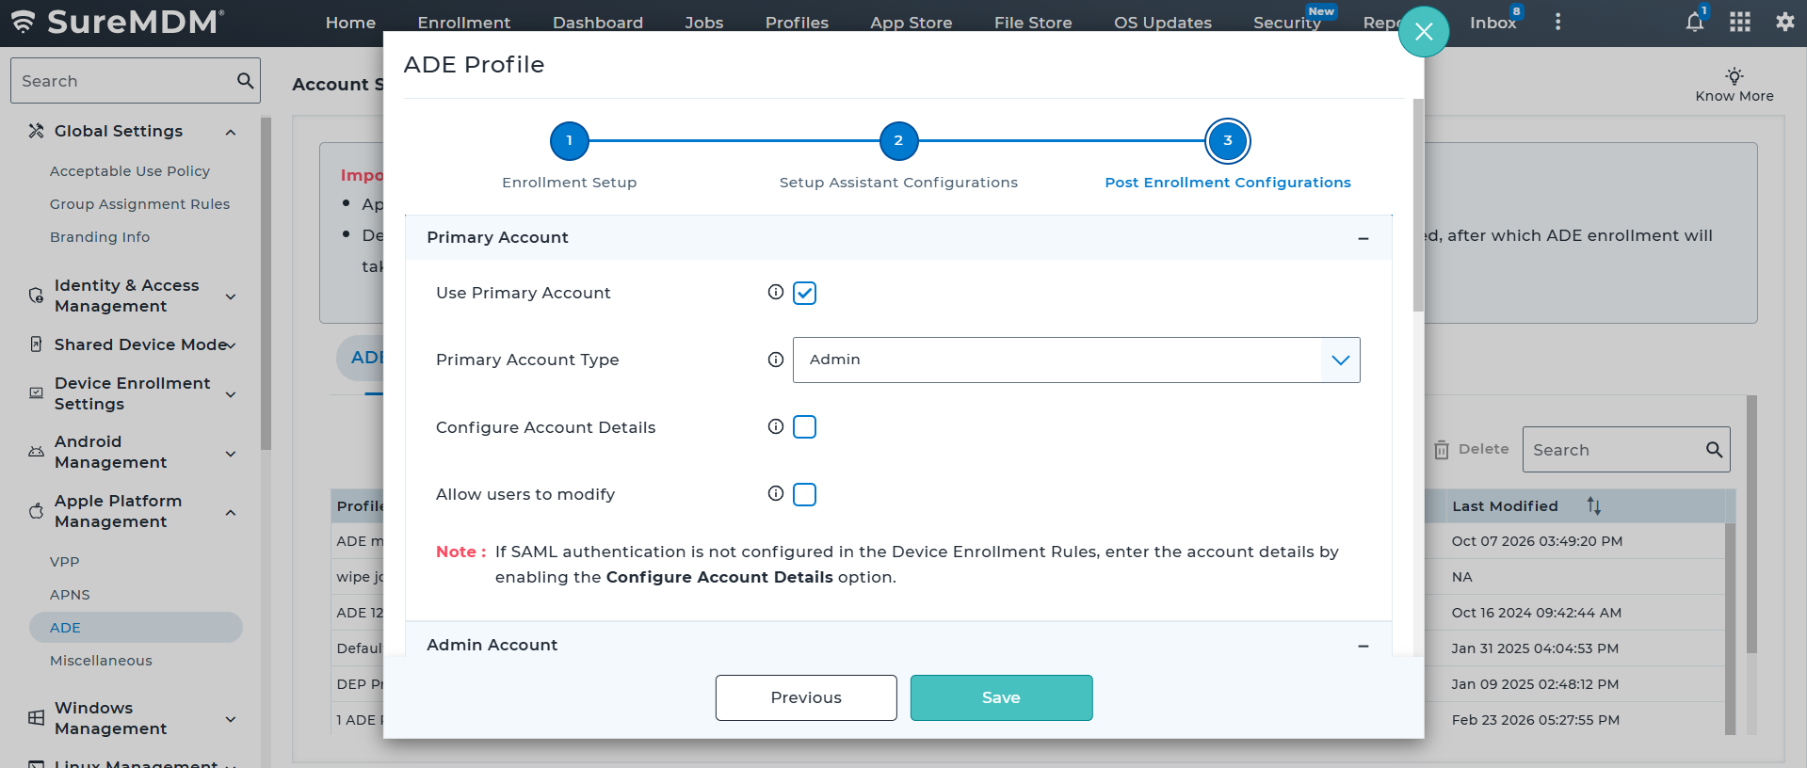Uncheck the Use Primary Account checkbox
The image size is (1807, 768).
click(805, 293)
